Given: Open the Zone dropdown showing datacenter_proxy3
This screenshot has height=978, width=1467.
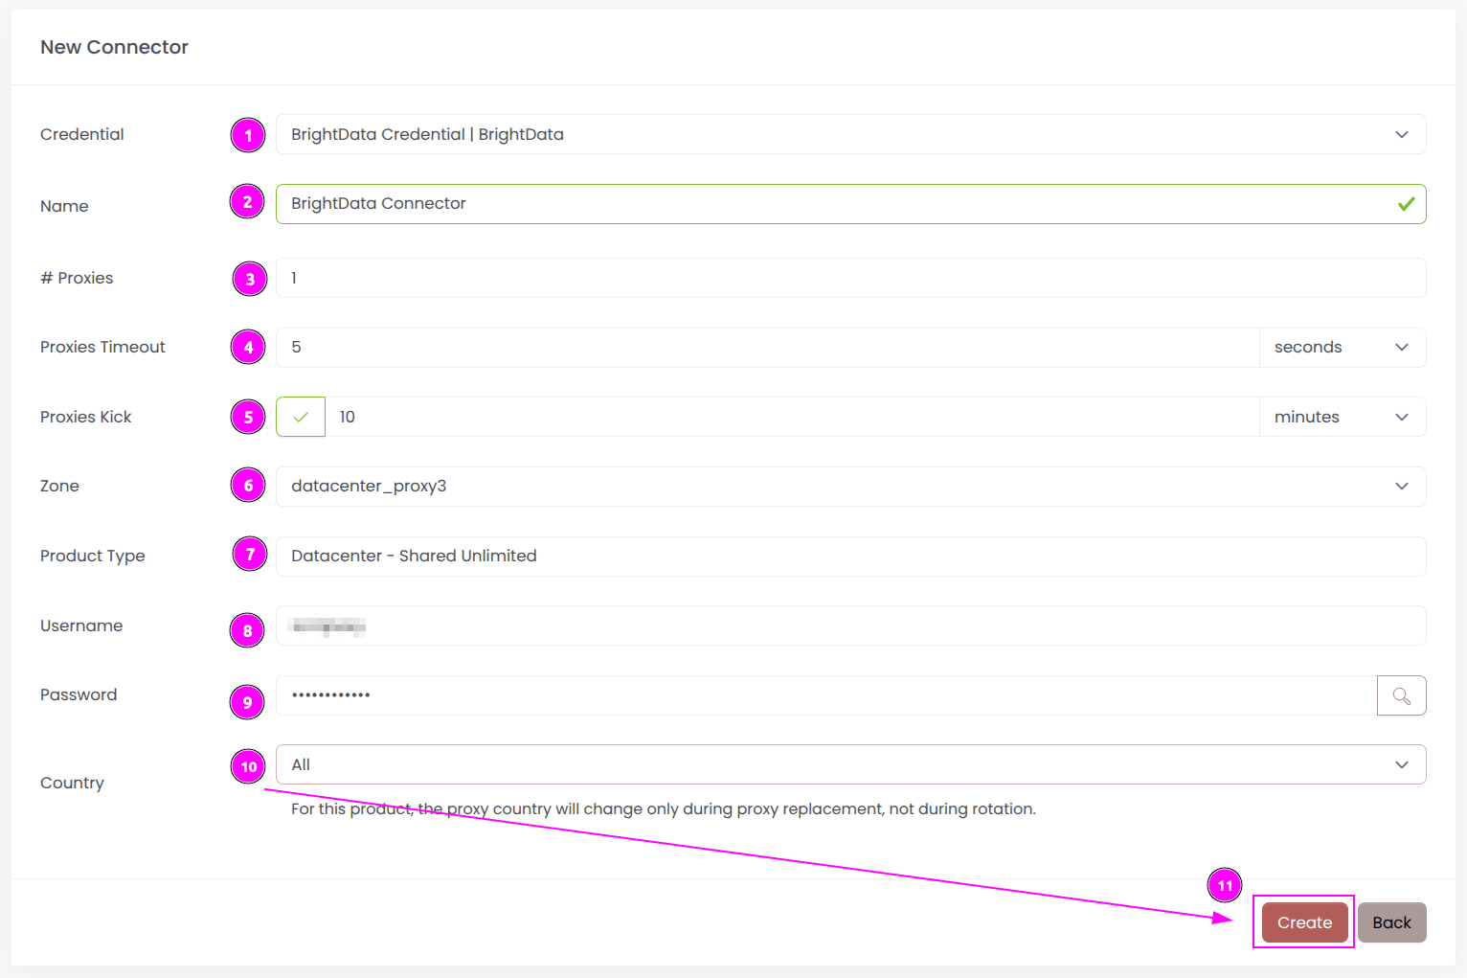Looking at the screenshot, I should (x=850, y=487).
